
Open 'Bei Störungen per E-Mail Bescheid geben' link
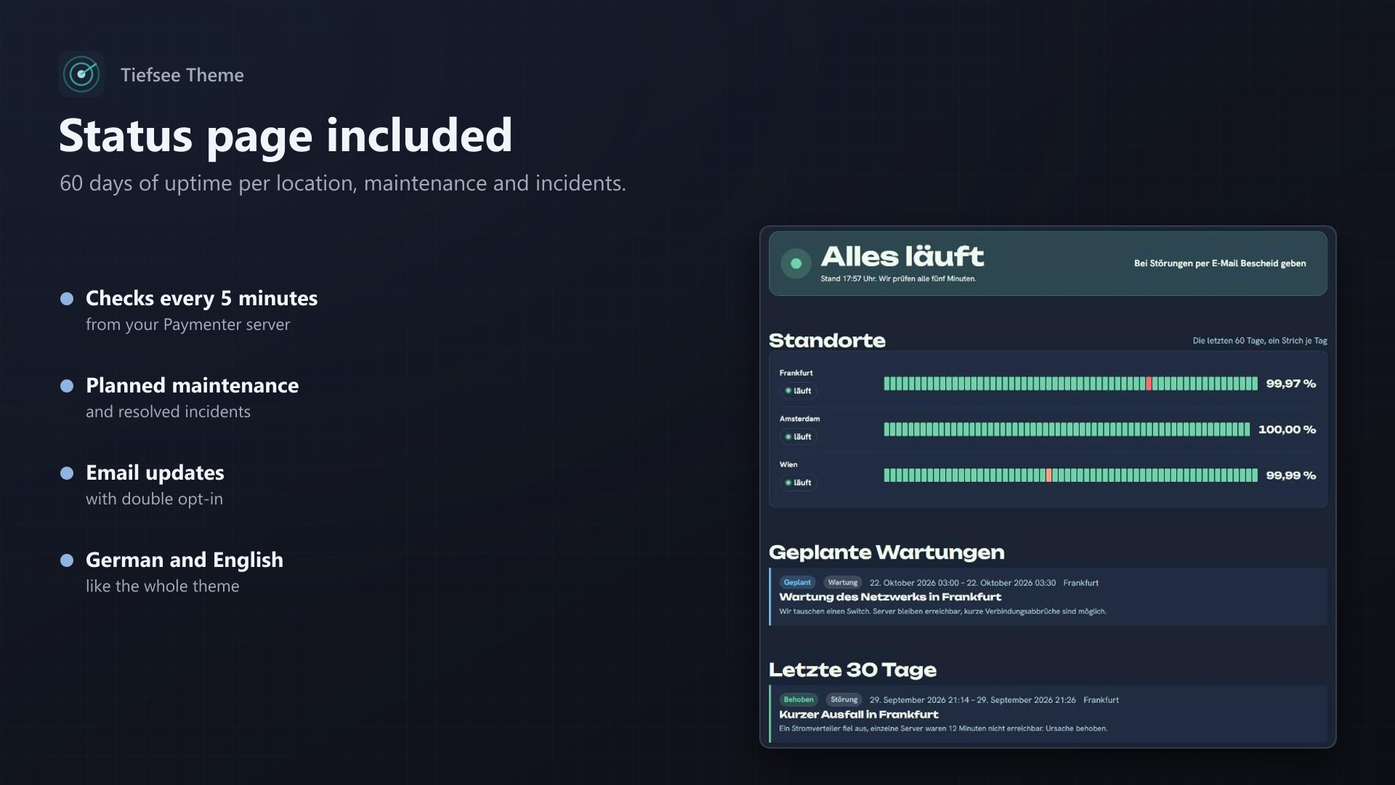click(1220, 263)
